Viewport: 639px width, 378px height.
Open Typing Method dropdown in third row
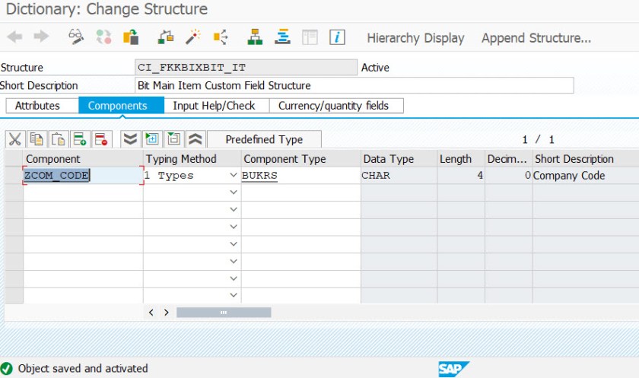234,209
